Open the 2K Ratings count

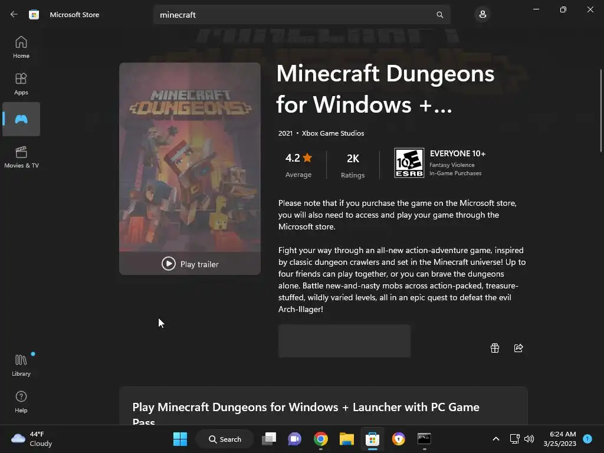pyautogui.click(x=353, y=165)
